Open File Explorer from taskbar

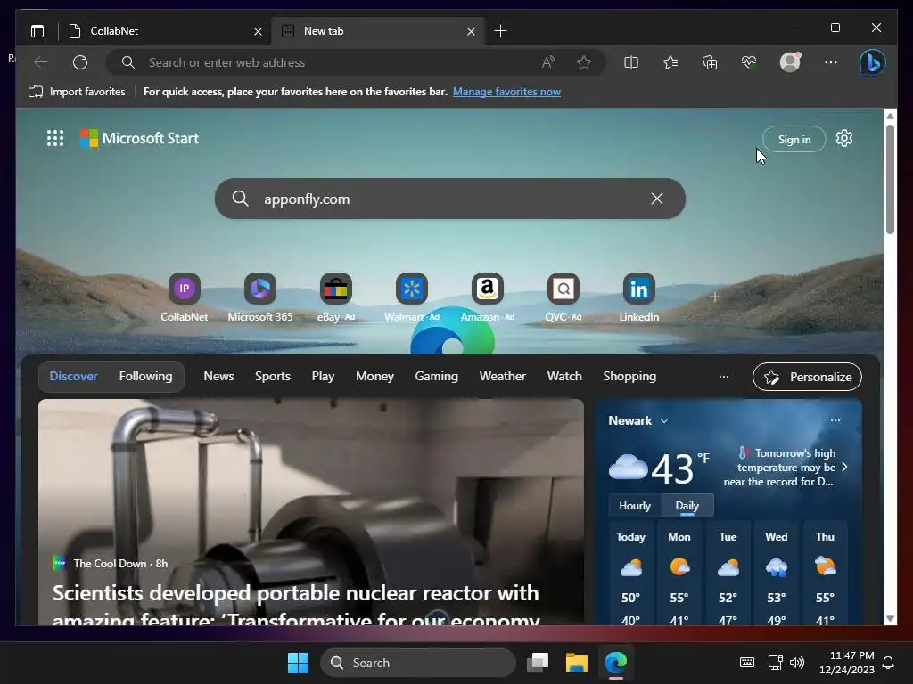pos(577,663)
